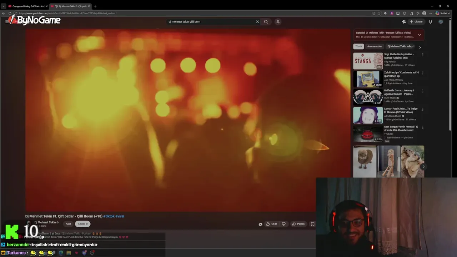The image size is (457, 257).
Task: Bookmark page with the star icon
Action: 379,13
